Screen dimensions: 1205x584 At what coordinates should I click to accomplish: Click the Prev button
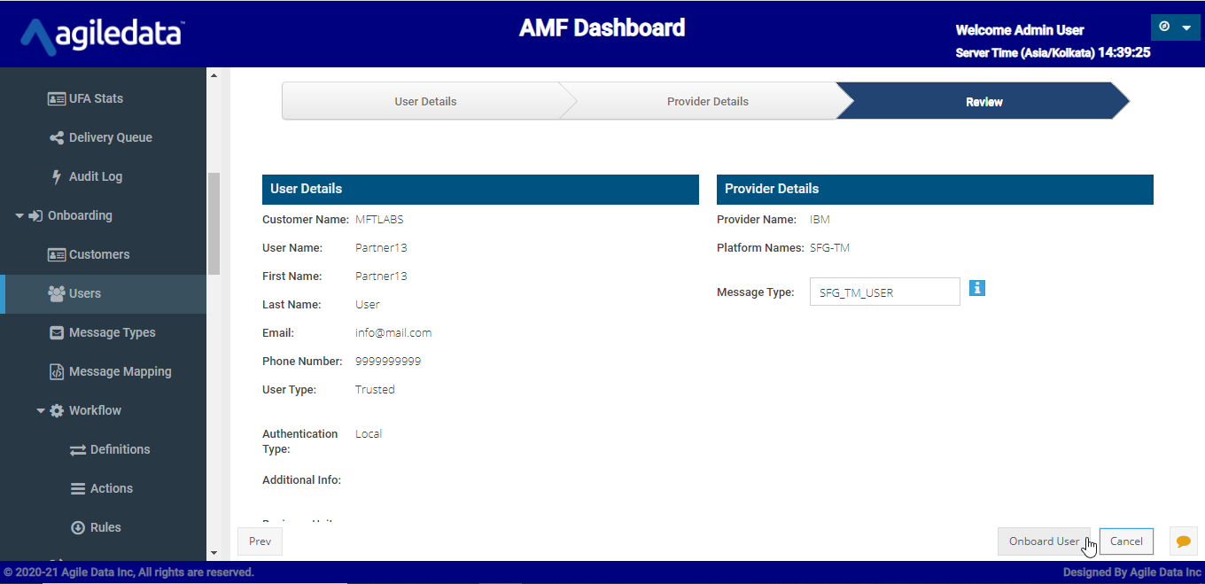click(260, 541)
